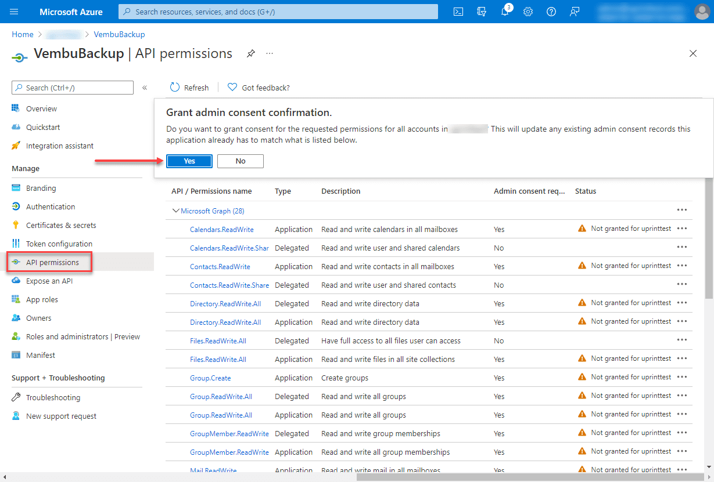Collapse the Microsoft Graph (28) permissions group
The image size is (714, 482).
(x=175, y=211)
